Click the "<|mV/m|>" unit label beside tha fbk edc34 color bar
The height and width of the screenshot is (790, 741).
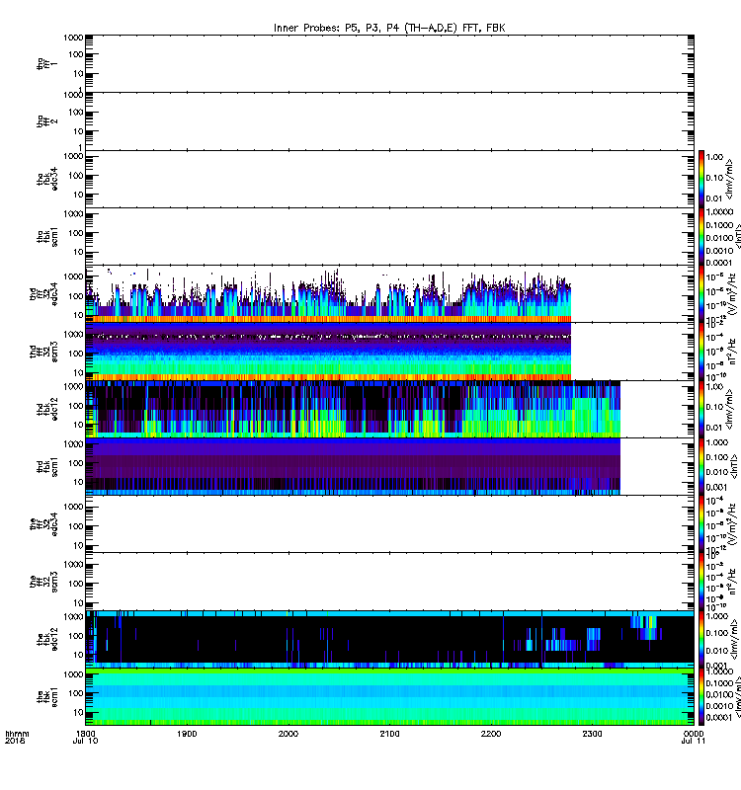pos(729,180)
